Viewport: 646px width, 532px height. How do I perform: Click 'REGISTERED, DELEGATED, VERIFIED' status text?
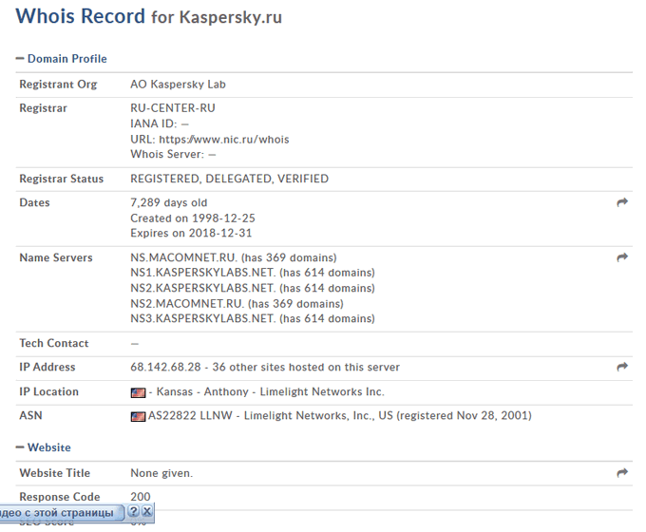click(x=230, y=179)
